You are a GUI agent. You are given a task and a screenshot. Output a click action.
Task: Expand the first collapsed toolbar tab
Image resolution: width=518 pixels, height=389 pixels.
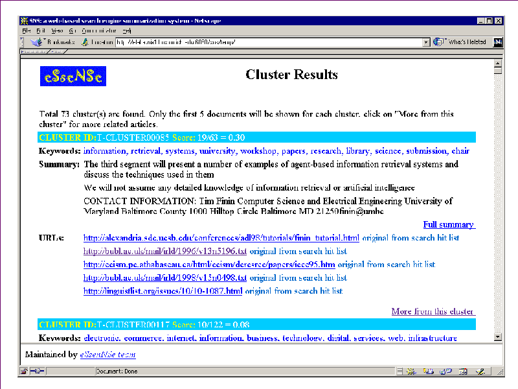(x=35, y=52)
